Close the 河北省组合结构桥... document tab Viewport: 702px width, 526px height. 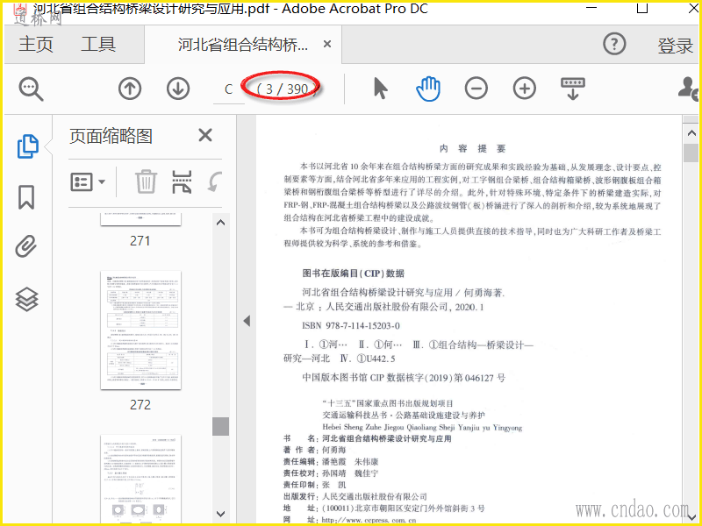(x=327, y=45)
